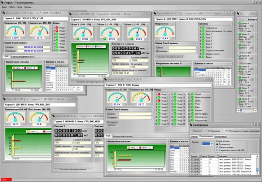Click the Очистить button in Сообщения window
262x182 pixels.
(x=197, y=131)
